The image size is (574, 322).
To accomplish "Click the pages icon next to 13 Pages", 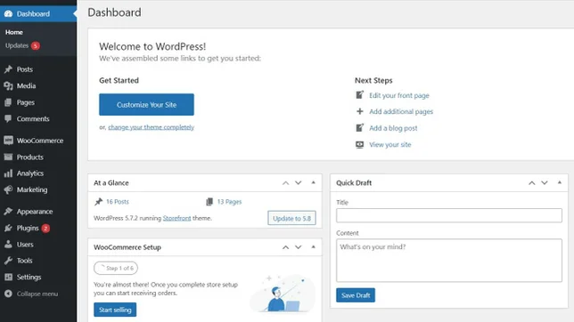I will [x=209, y=202].
